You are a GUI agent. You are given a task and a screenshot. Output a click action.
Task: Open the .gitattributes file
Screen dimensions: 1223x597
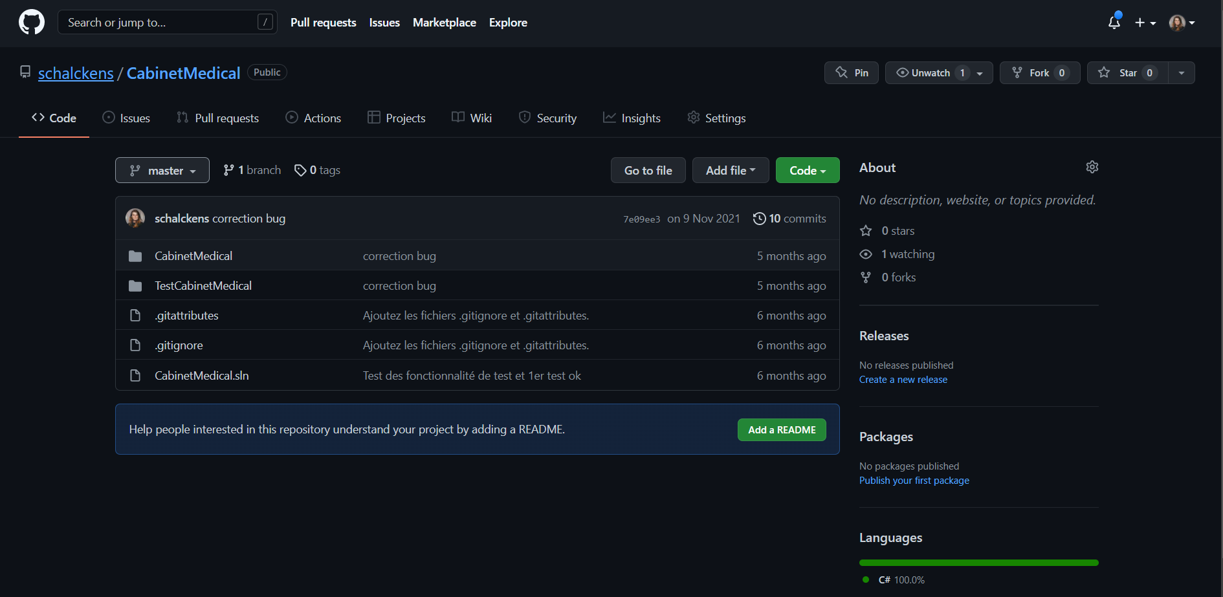pos(186,316)
